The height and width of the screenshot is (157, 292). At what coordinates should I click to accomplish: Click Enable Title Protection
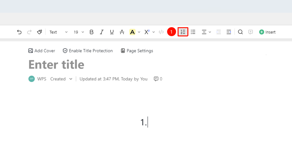tap(88, 51)
